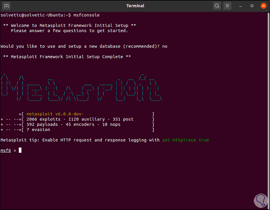The image size is (270, 210).
Task: Click 'solvetic@solvetic-Ubuntu:~$ msfconsole' line
Action: [50, 15]
